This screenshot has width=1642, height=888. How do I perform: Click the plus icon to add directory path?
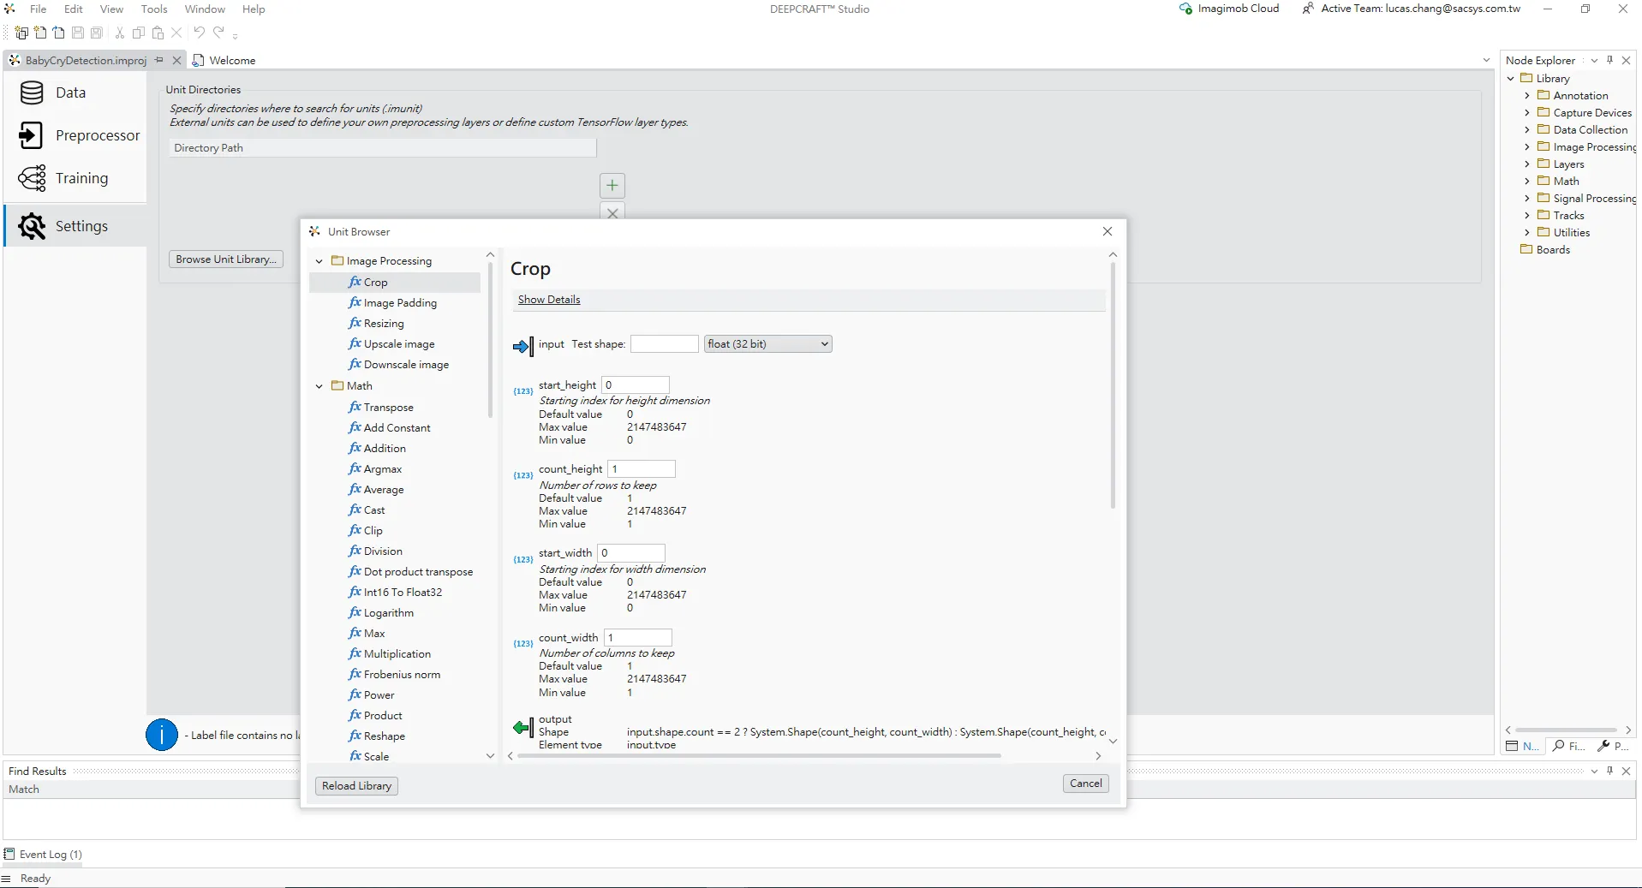tap(612, 185)
